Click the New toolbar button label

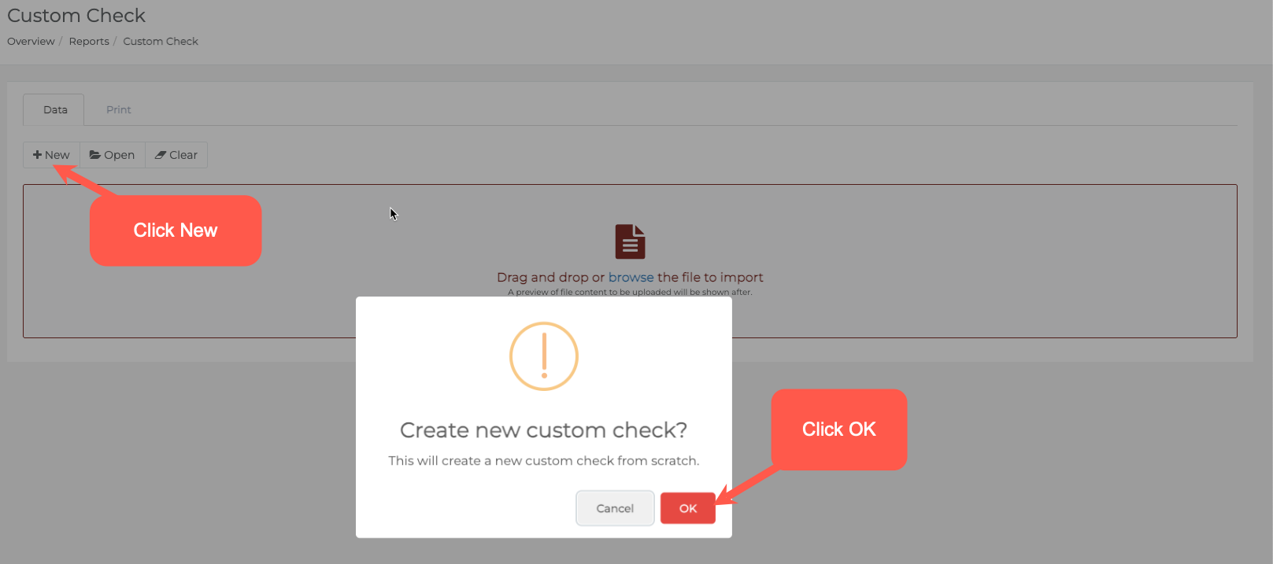click(57, 155)
